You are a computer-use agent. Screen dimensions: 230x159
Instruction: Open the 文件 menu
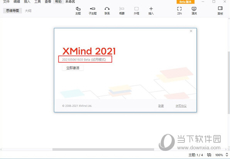tap(6, 2)
